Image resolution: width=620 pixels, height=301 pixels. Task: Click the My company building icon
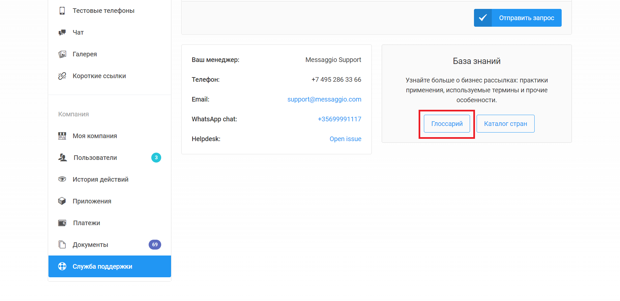pos(62,136)
